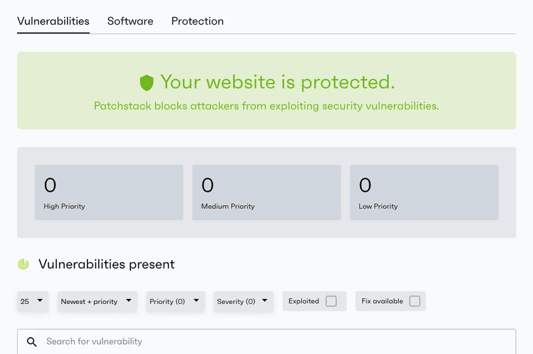Click the zero count above High Priority
The image size is (533, 354).
click(x=50, y=185)
